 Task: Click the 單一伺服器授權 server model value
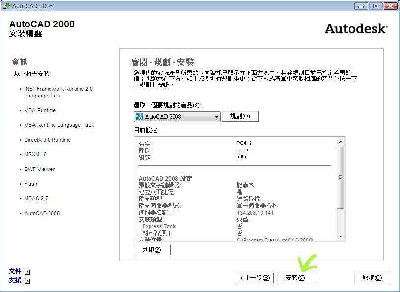pos(257,206)
